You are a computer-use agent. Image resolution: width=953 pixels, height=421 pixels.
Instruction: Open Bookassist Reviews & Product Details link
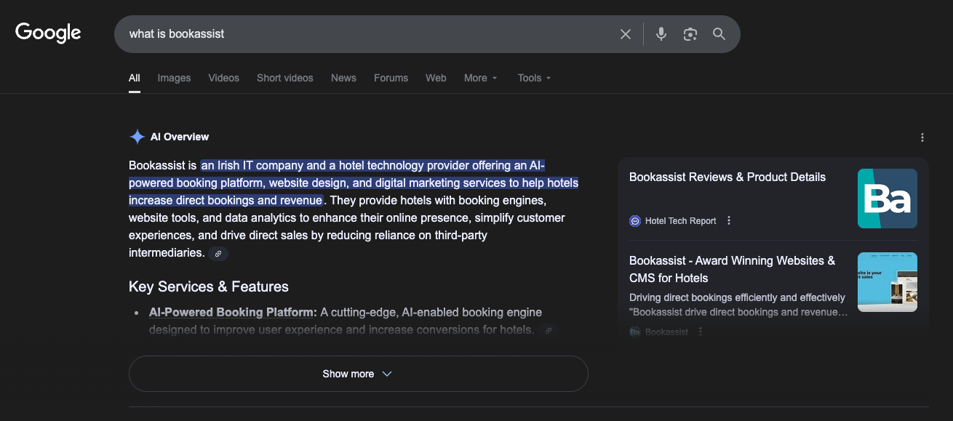point(727,177)
